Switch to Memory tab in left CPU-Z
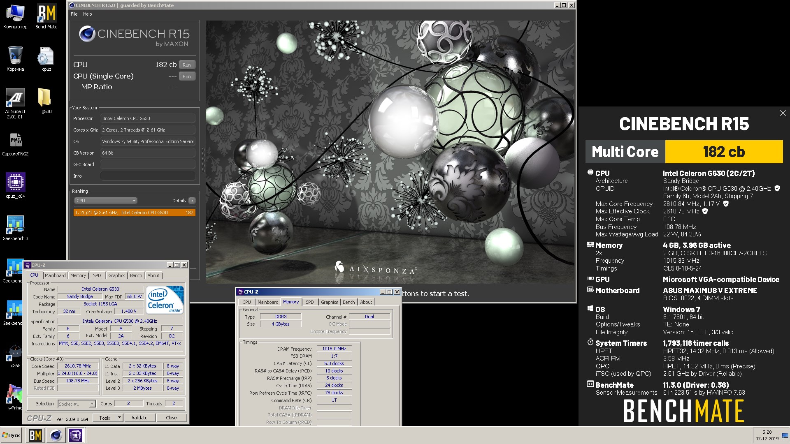The height and width of the screenshot is (444, 790). click(x=78, y=275)
